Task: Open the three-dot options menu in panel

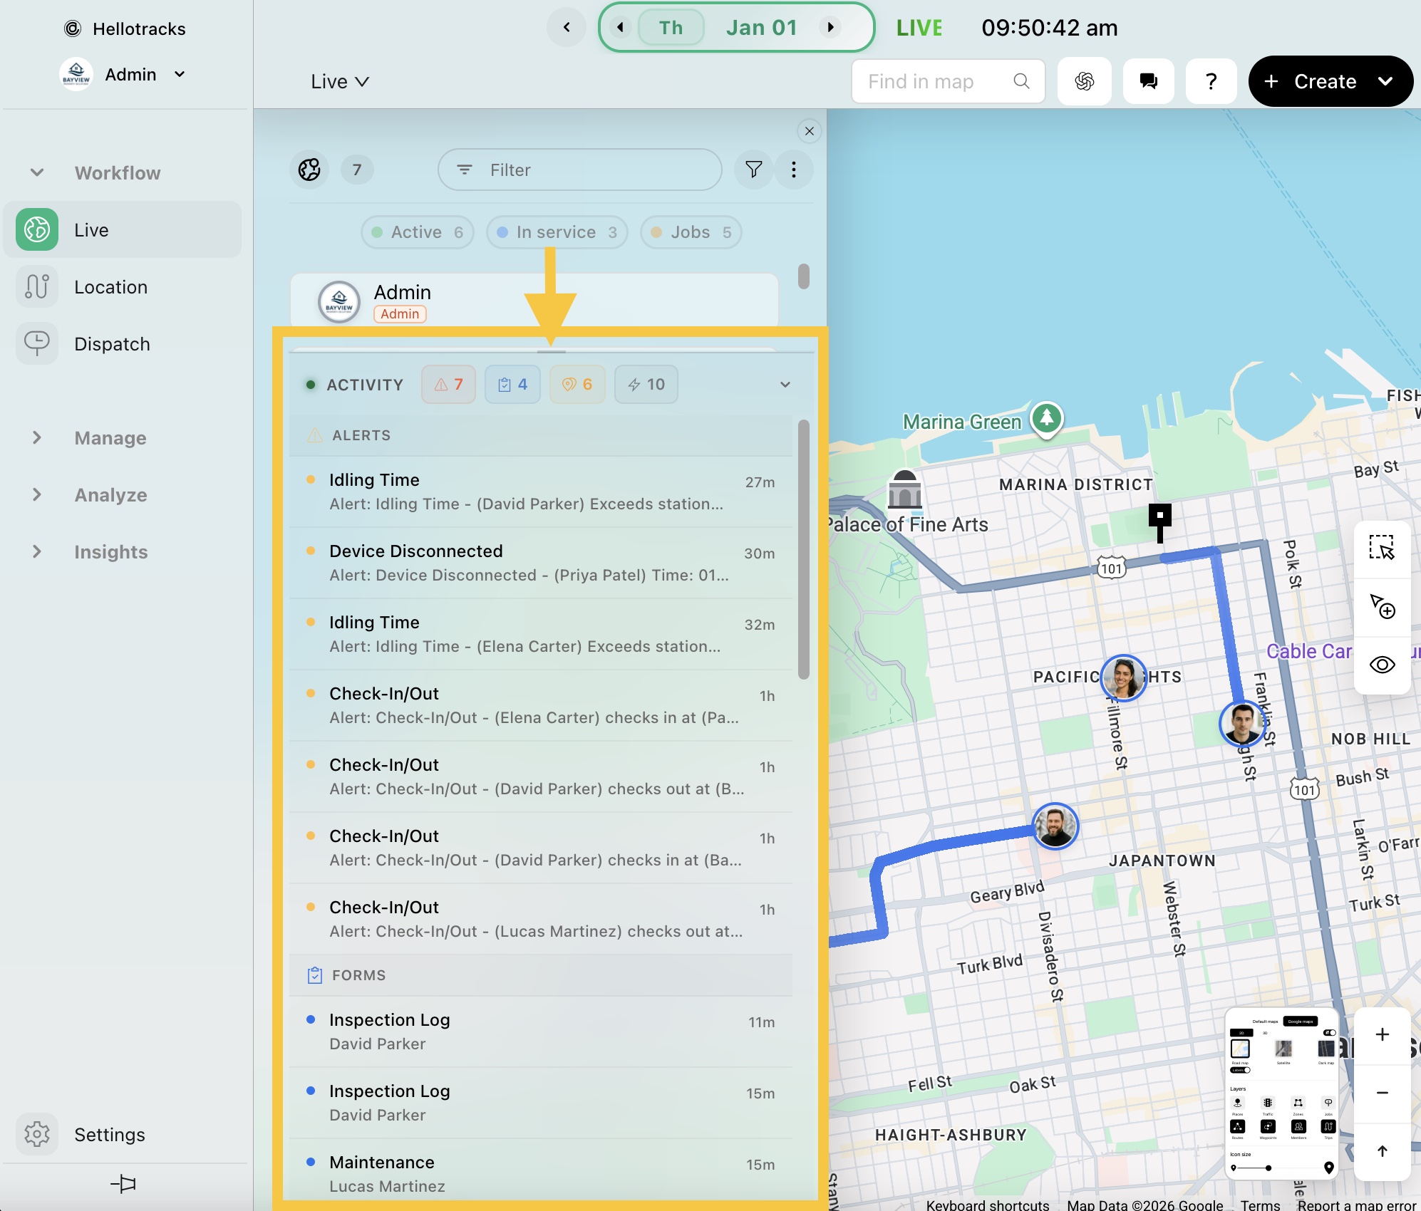Action: 793,170
